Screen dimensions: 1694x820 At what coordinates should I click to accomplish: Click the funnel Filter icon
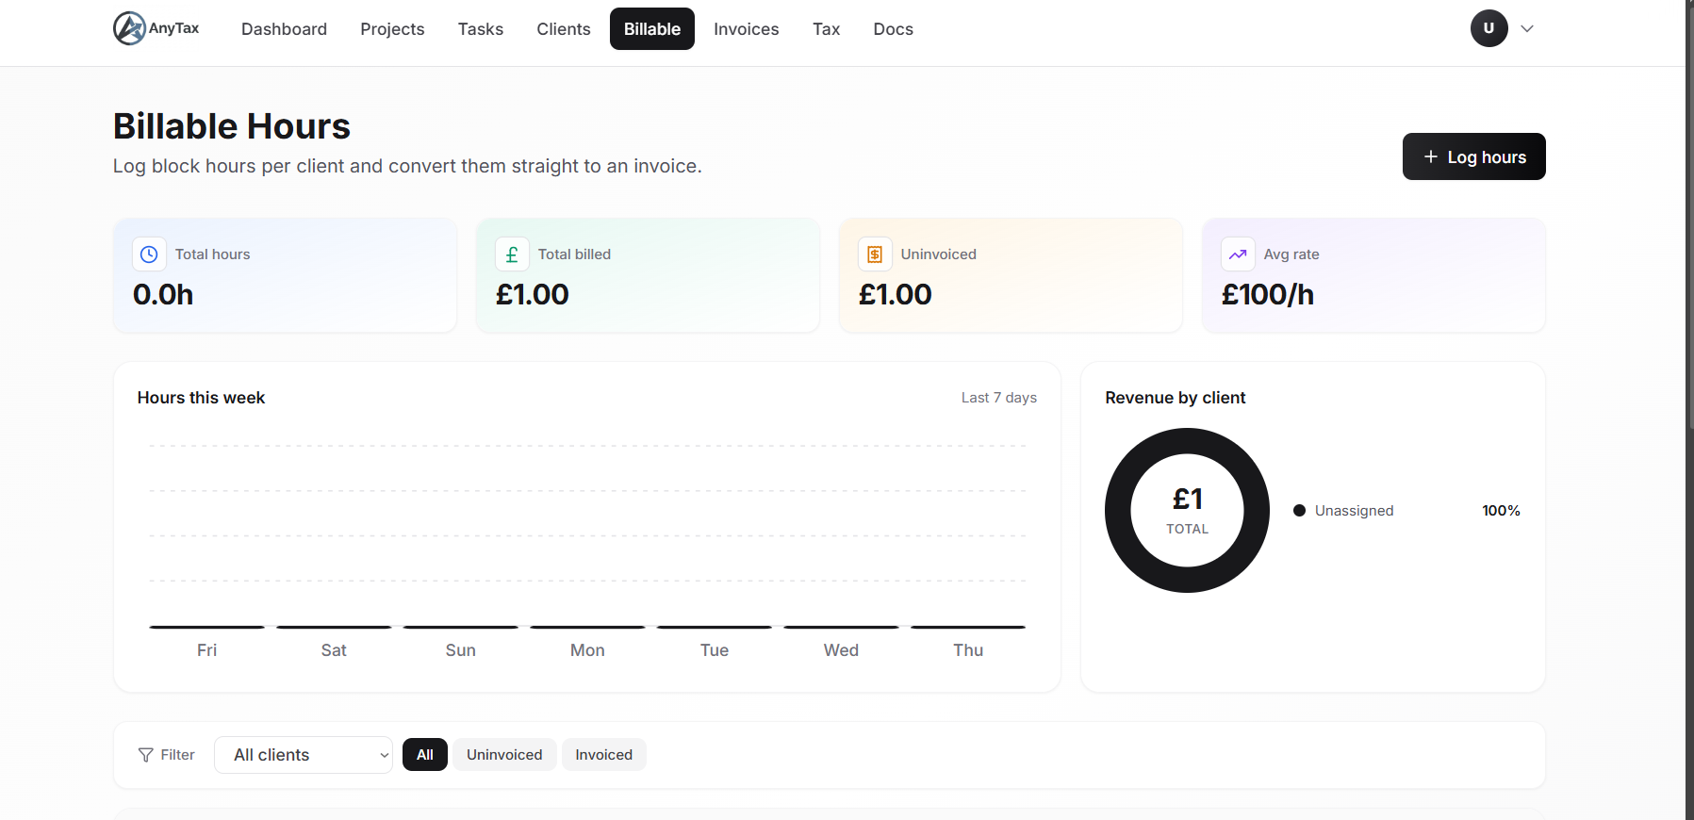145,755
